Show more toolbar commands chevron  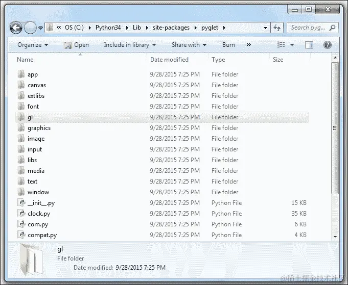(248, 45)
